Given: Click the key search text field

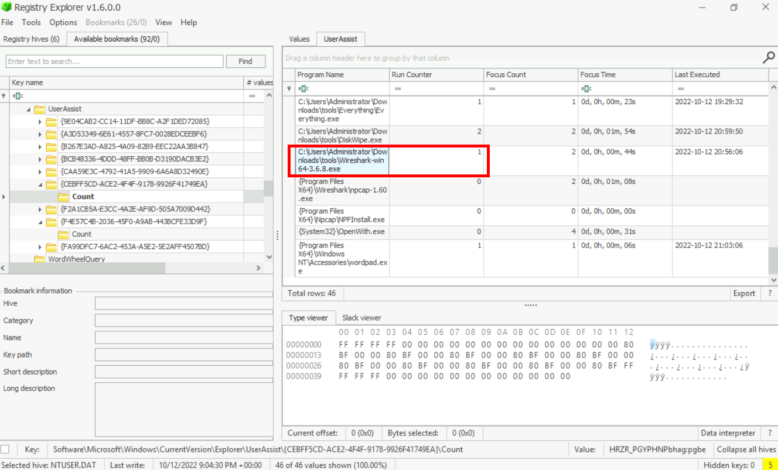Looking at the screenshot, I should click(114, 61).
